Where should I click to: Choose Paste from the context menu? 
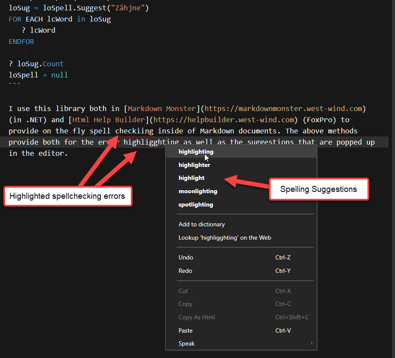pos(185,330)
